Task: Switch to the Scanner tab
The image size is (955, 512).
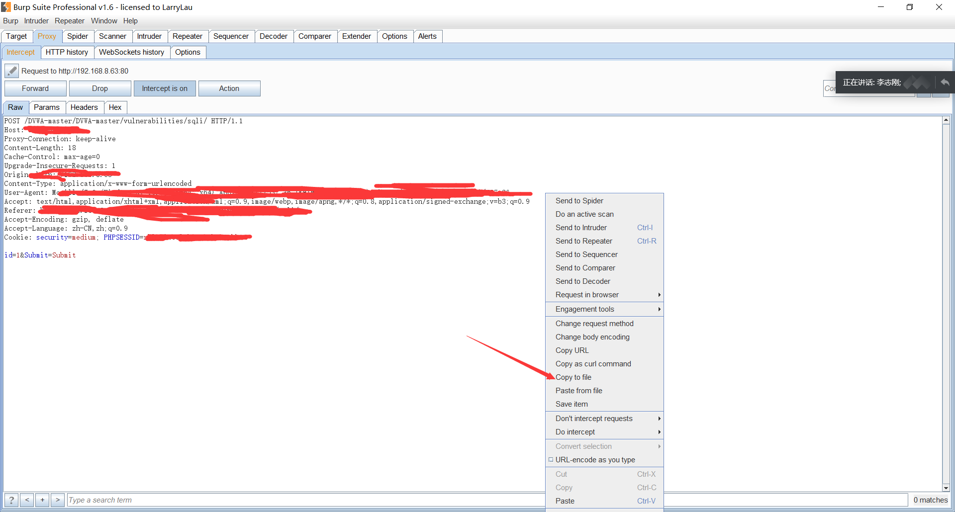Action: (112, 36)
